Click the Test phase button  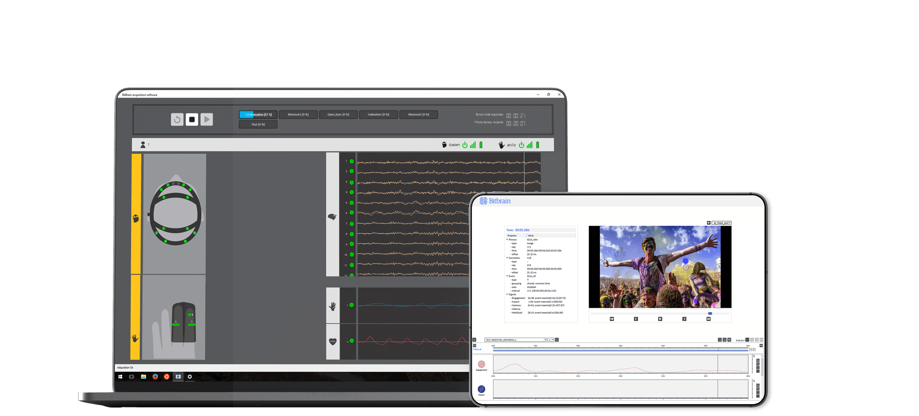(258, 124)
